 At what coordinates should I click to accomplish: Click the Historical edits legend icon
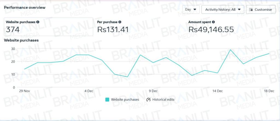pyautogui.click(x=149, y=100)
